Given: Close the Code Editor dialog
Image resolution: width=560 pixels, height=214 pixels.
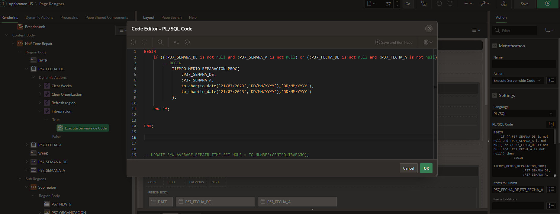Looking at the screenshot, I should tap(429, 29).
